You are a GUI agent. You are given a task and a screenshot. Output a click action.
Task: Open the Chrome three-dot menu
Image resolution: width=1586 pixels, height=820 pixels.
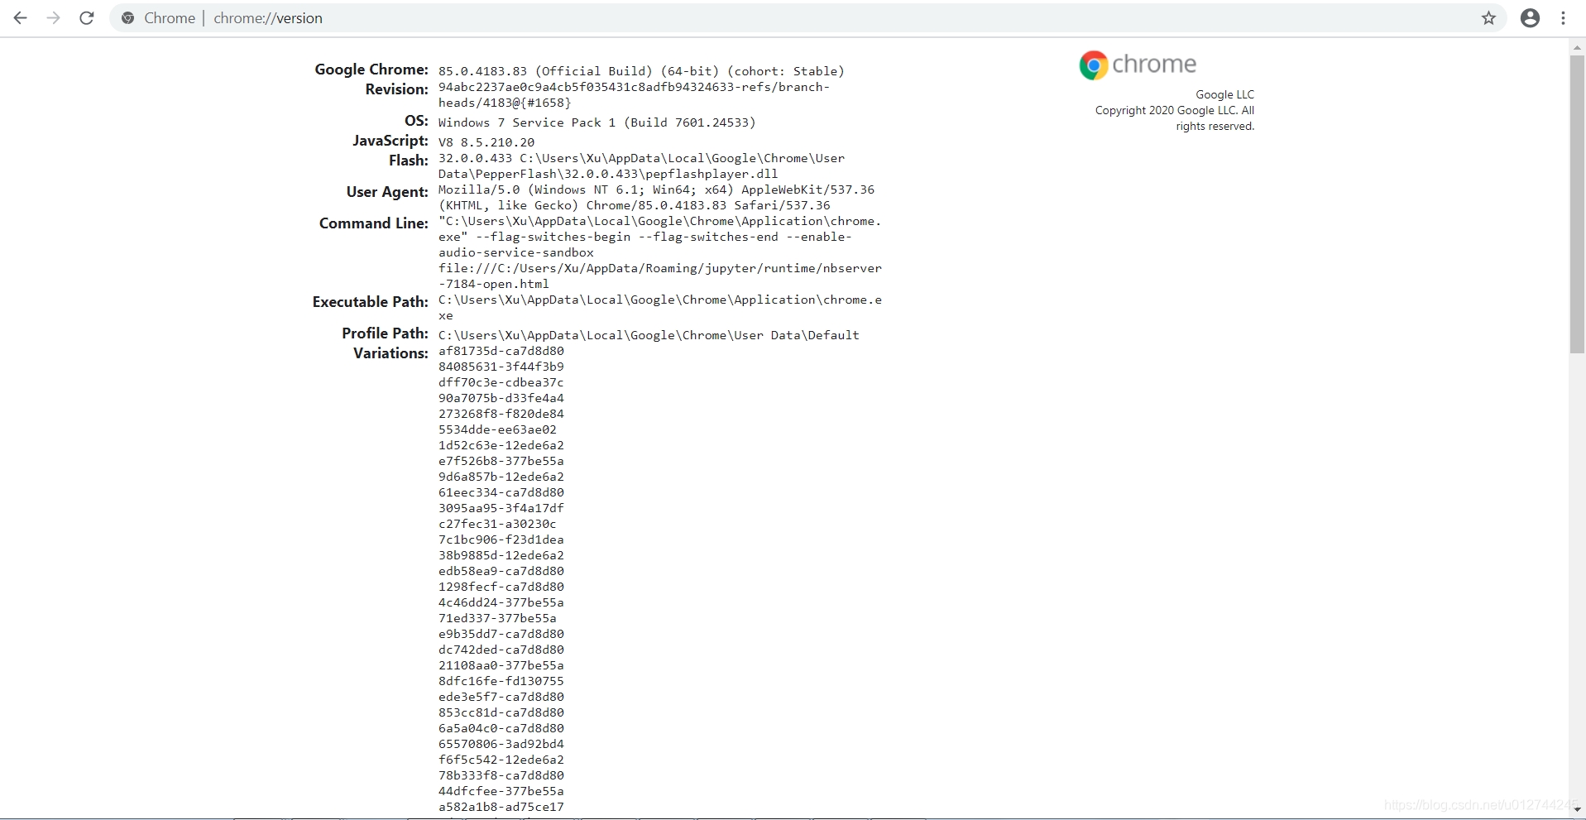point(1563,18)
